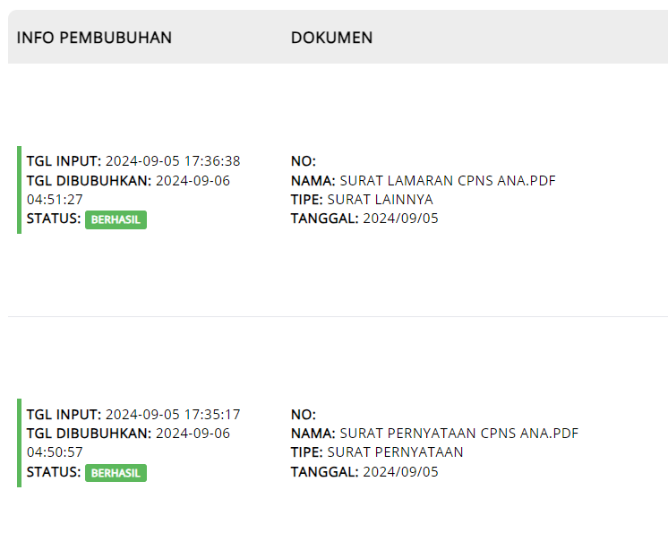Click NO field in Surat Lamaran row
The width and height of the screenshot is (668, 533).
pyautogui.click(x=304, y=161)
